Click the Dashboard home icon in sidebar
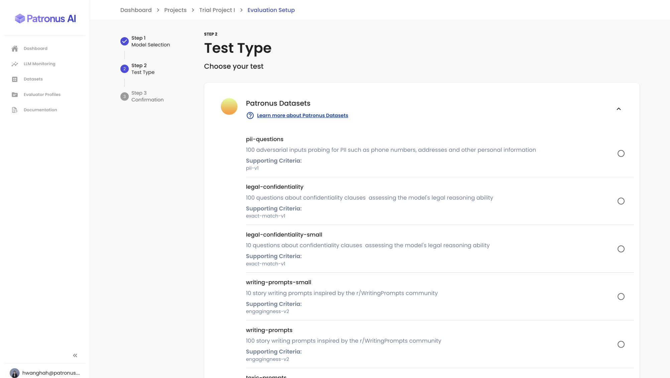The height and width of the screenshot is (378, 670). (x=15, y=49)
